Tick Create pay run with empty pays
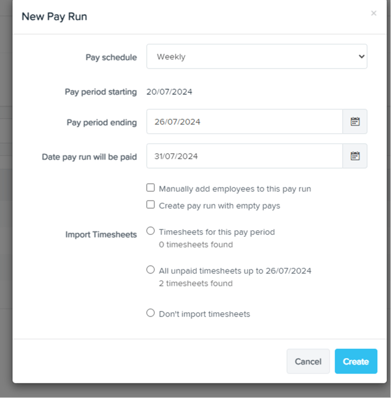The image size is (391, 398). [x=151, y=205]
